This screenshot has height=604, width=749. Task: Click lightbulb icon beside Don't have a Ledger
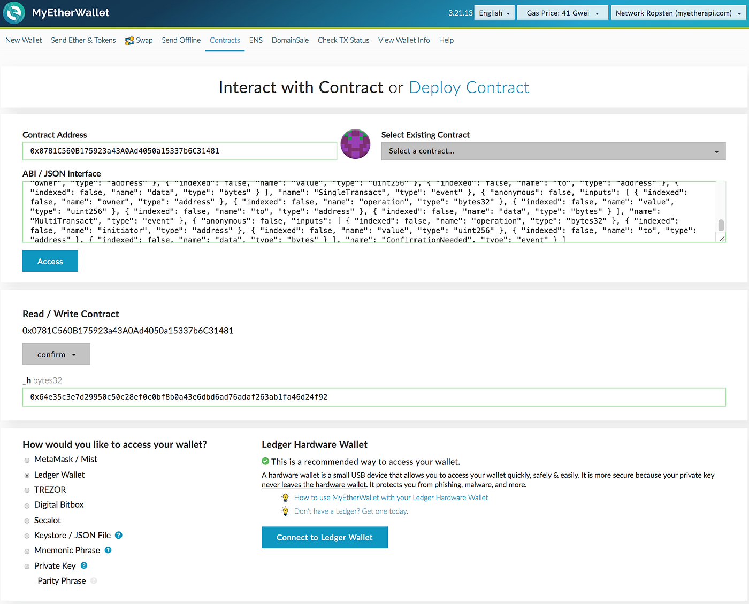tap(286, 511)
